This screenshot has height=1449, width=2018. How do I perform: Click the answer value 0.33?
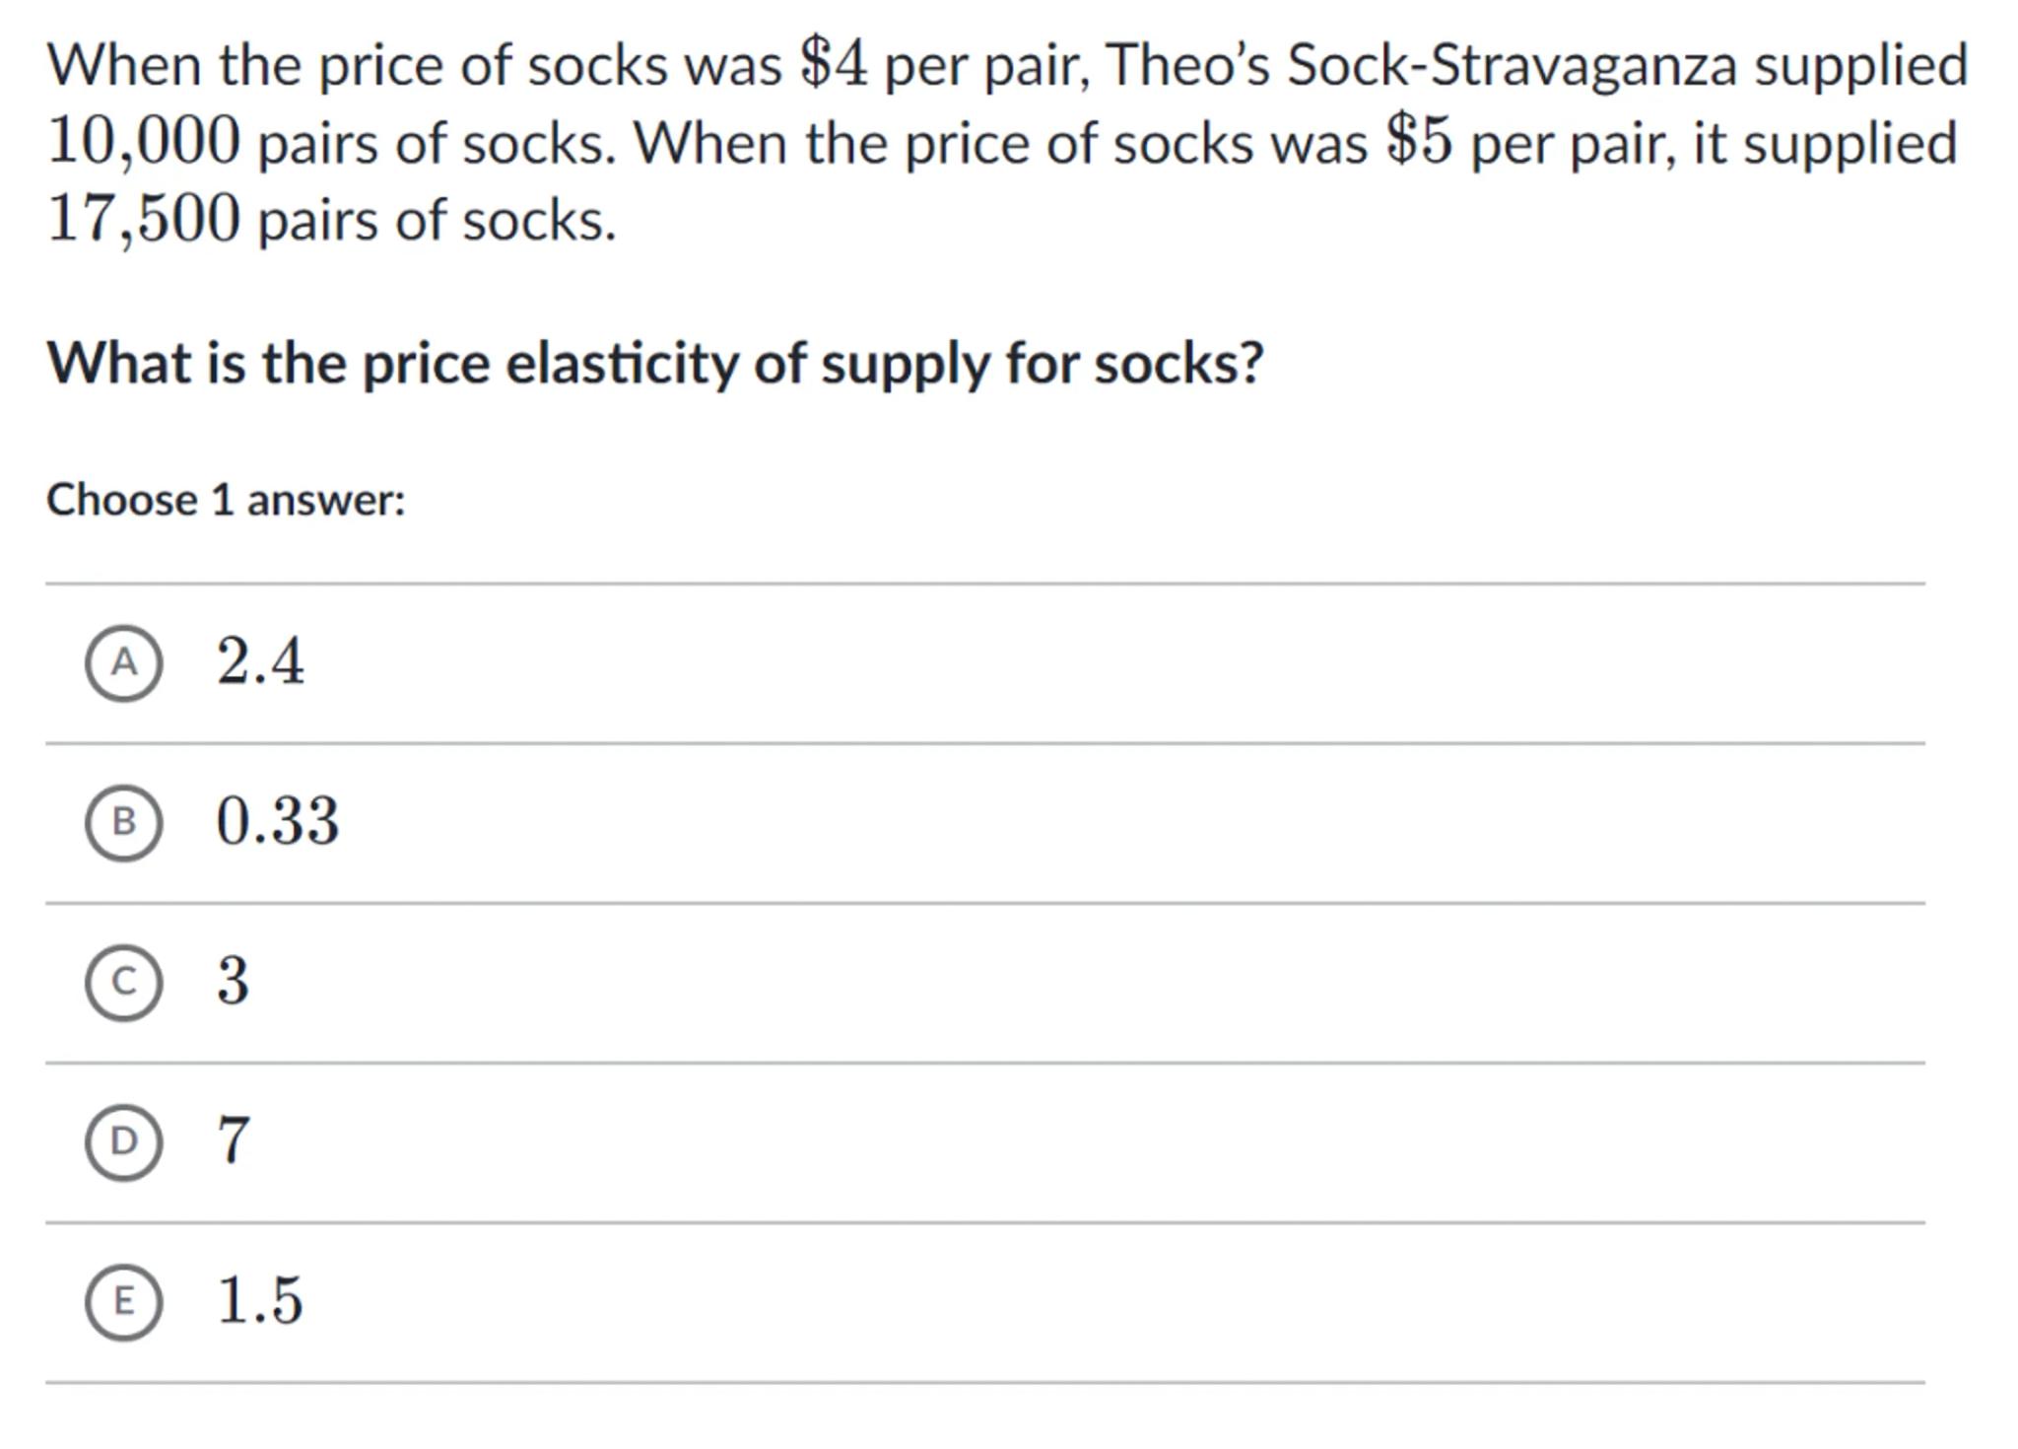277,820
